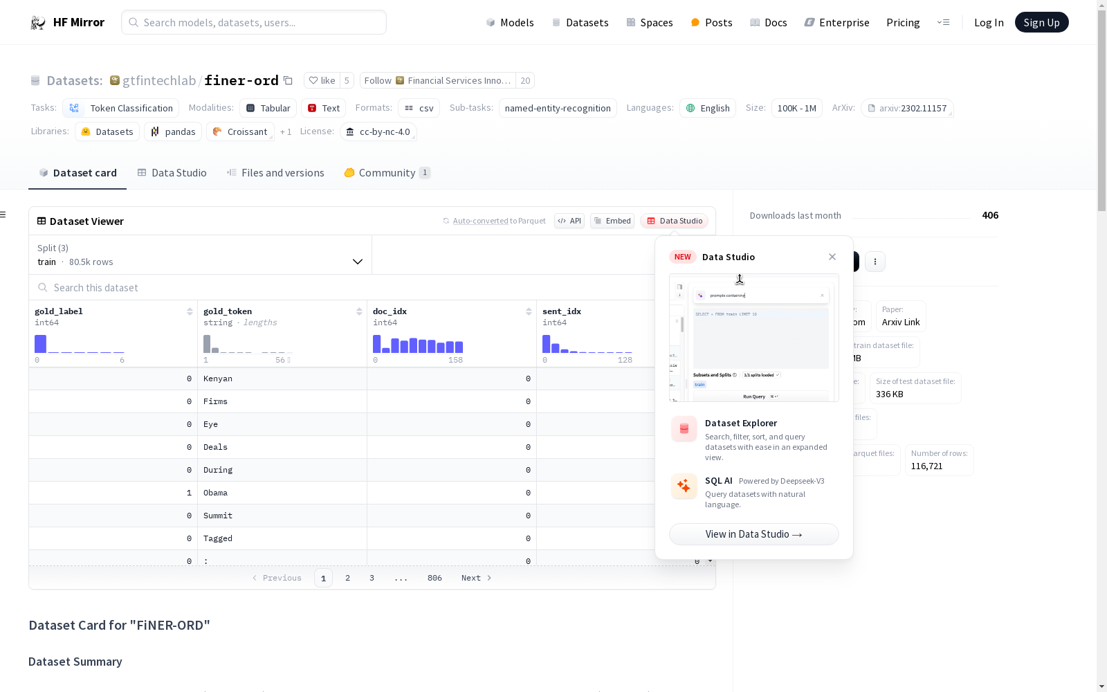Select the Obama row token cell
The height and width of the screenshot is (692, 1107).
click(282, 493)
